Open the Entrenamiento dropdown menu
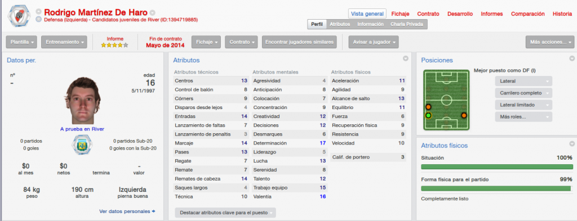 (x=64, y=42)
